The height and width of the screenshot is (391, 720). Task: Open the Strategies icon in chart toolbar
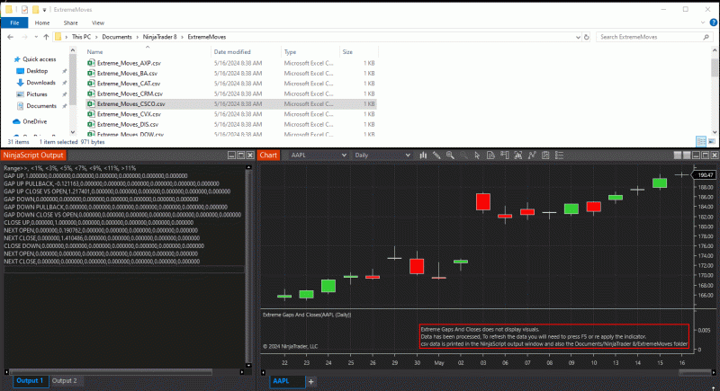coord(545,156)
